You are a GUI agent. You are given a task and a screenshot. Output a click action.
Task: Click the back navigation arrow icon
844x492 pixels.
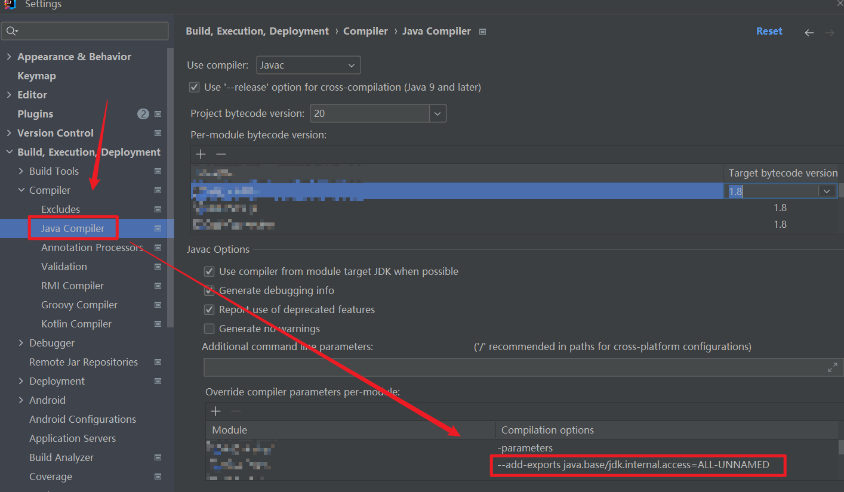coord(809,33)
